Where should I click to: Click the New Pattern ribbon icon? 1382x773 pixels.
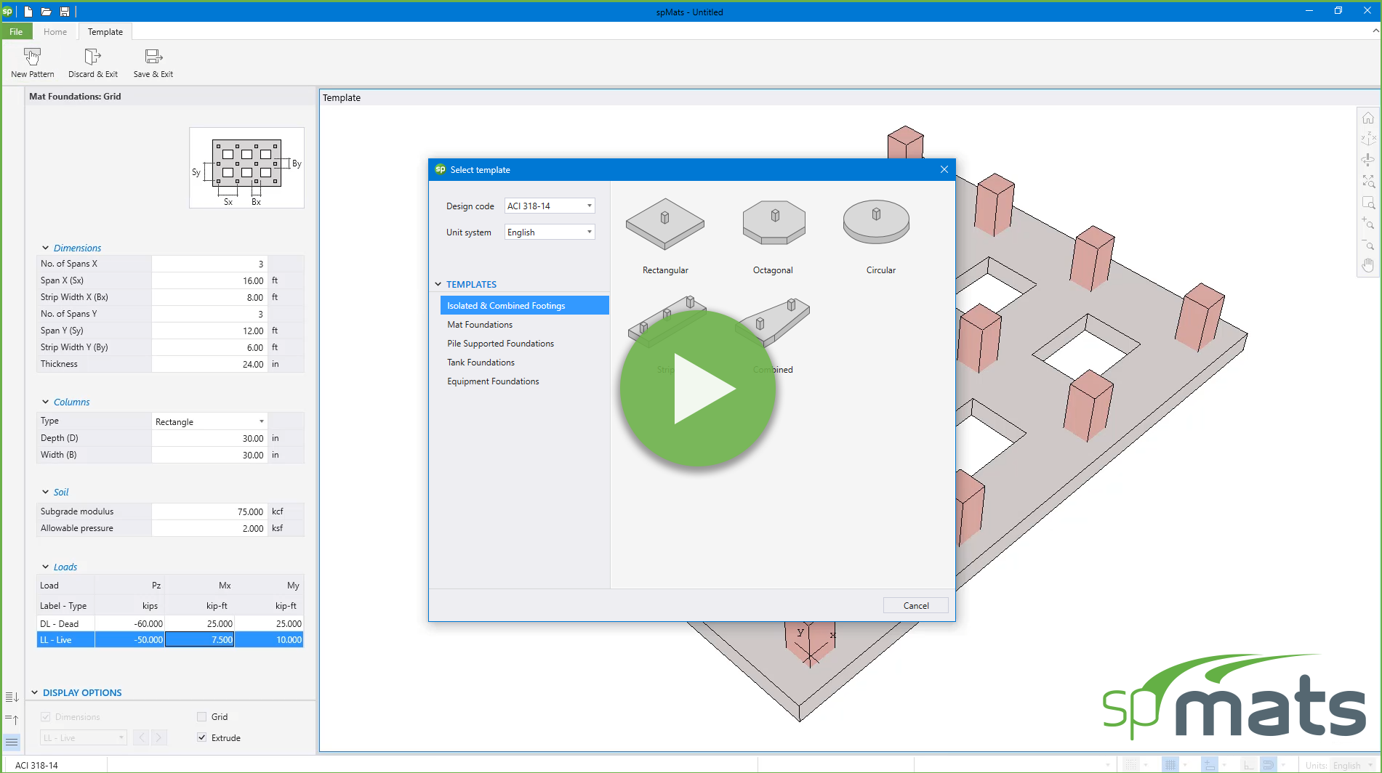point(32,57)
